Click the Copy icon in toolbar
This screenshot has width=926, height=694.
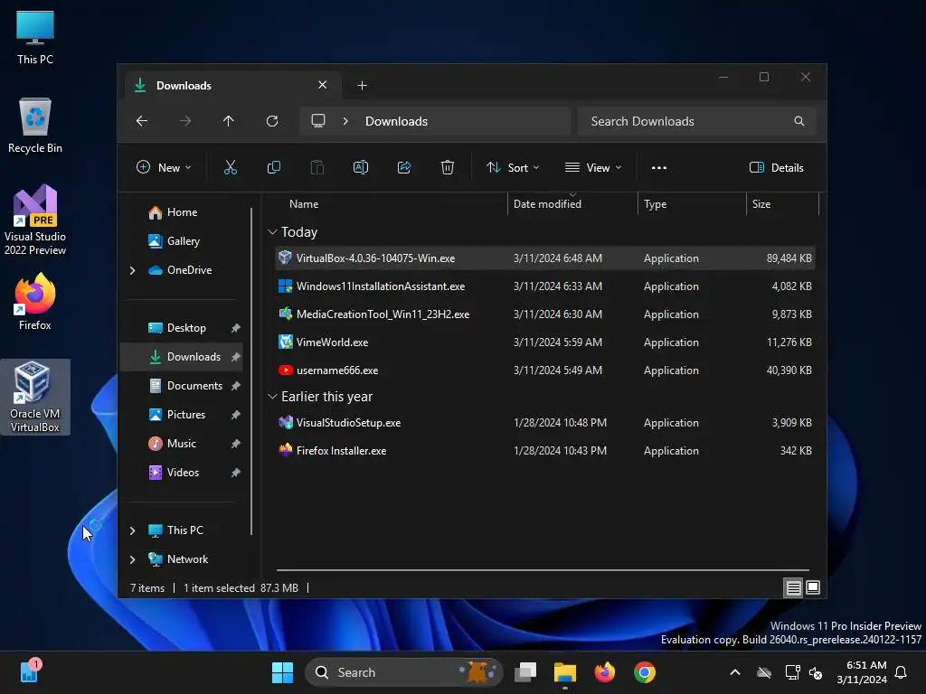click(273, 167)
